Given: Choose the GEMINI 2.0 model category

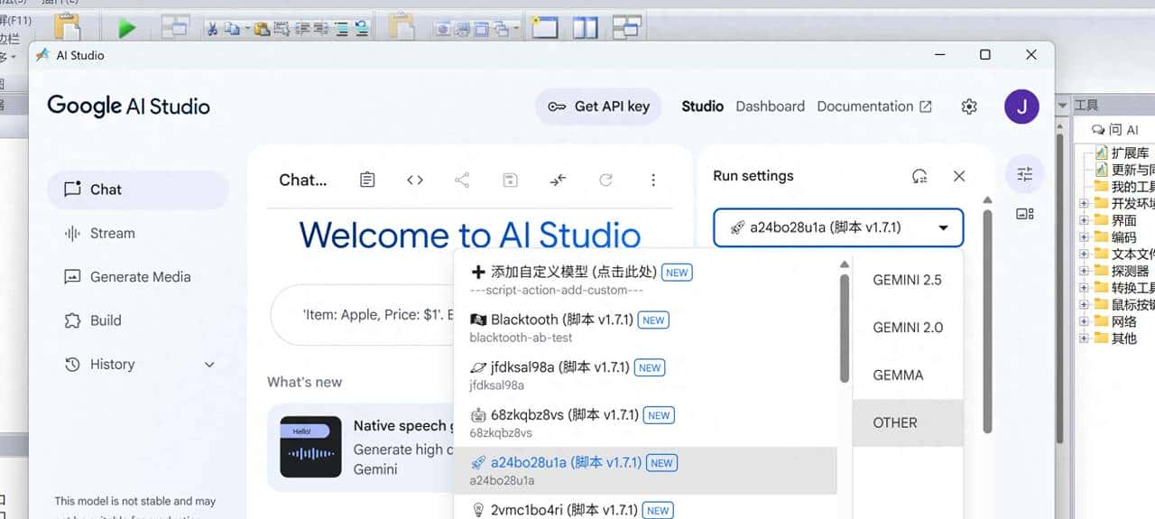Looking at the screenshot, I should (907, 328).
